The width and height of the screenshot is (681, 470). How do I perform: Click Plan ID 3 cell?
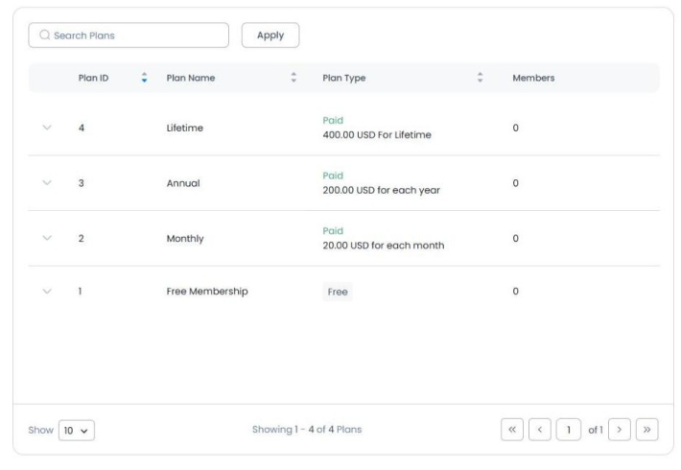point(82,183)
